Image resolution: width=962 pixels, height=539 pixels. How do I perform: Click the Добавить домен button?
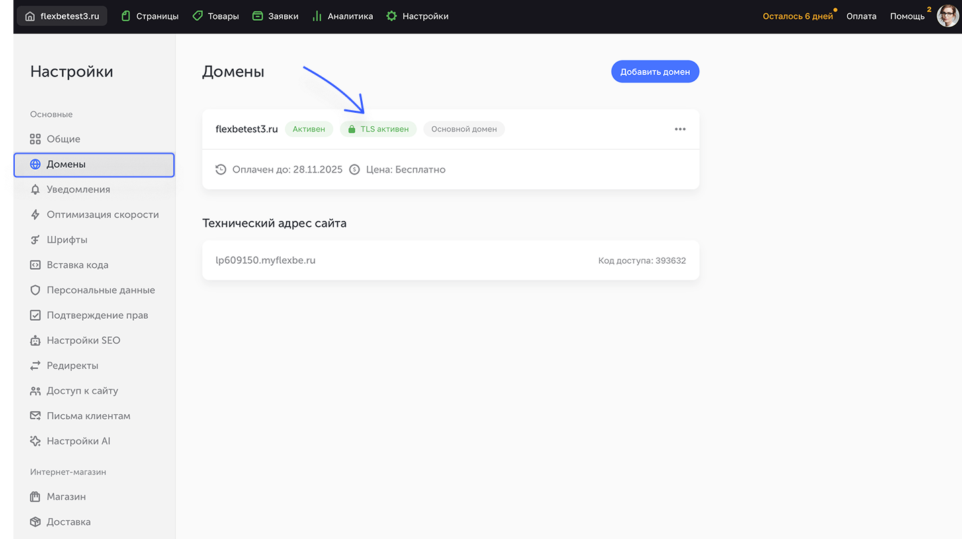pyautogui.click(x=654, y=71)
